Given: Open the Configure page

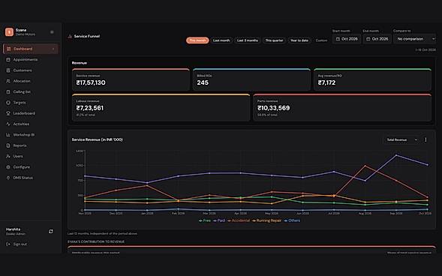Looking at the screenshot, I should (x=31, y=167).
